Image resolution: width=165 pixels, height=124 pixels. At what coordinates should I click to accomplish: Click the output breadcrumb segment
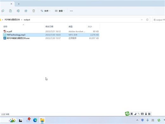click(27, 20)
